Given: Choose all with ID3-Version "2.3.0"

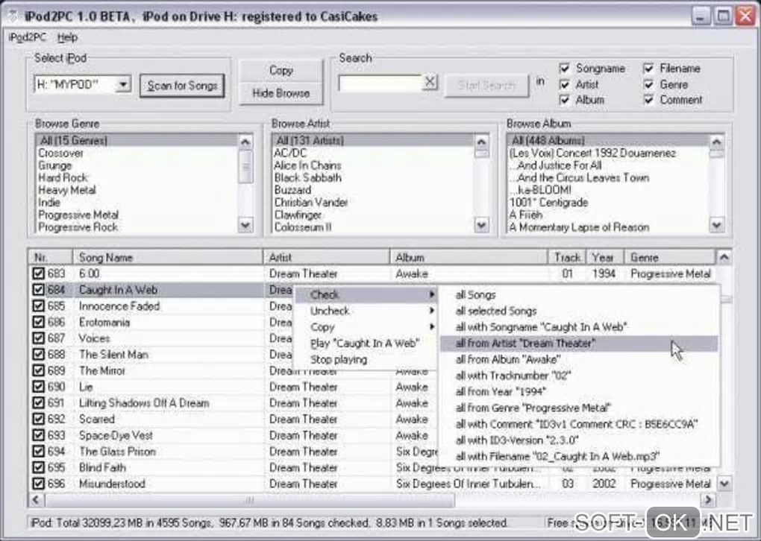Looking at the screenshot, I should (x=578, y=440).
